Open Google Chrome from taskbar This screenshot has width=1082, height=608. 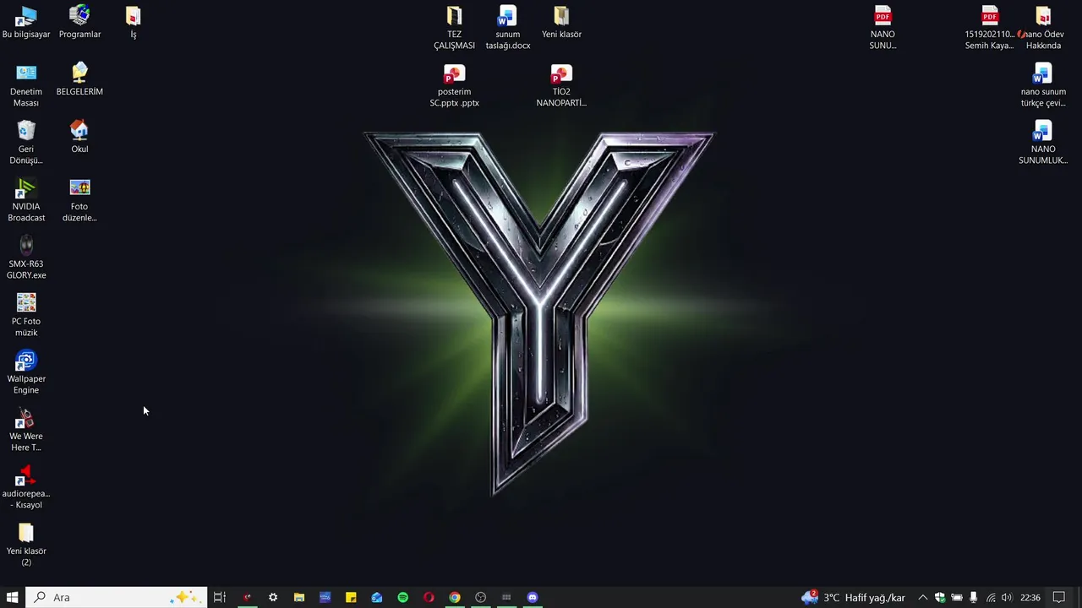tap(455, 597)
